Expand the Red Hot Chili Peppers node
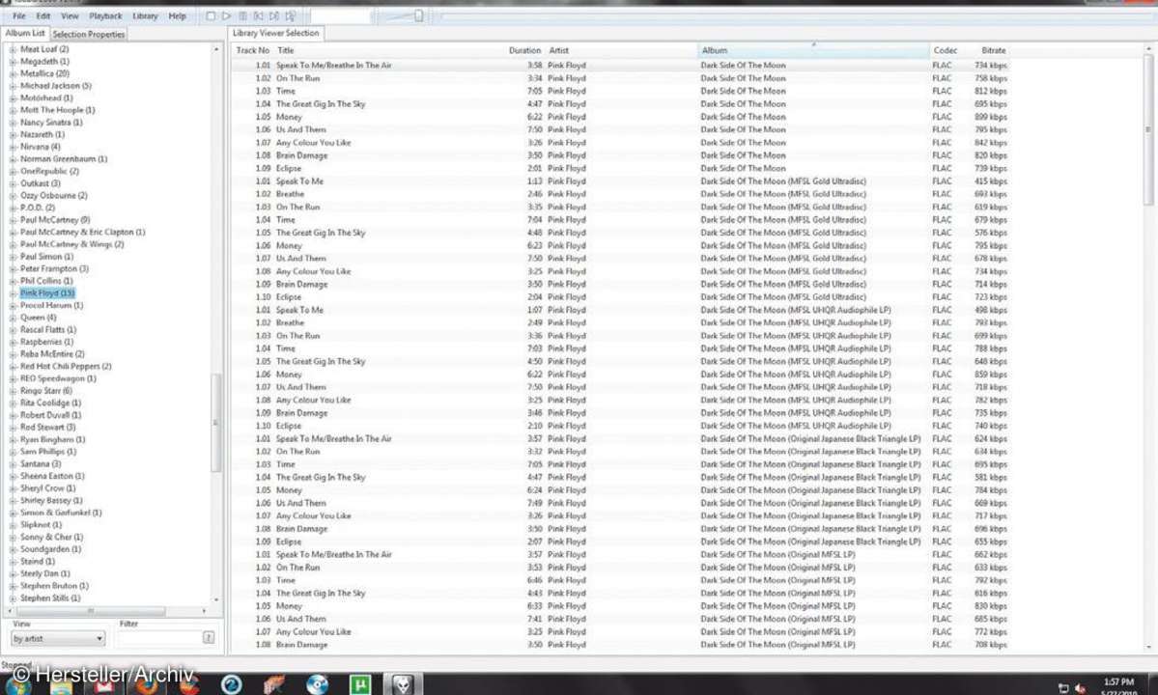The width and height of the screenshot is (1158, 695). tap(13, 366)
